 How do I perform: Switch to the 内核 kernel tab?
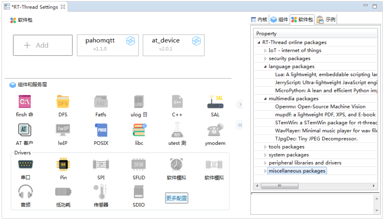[259, 20]
